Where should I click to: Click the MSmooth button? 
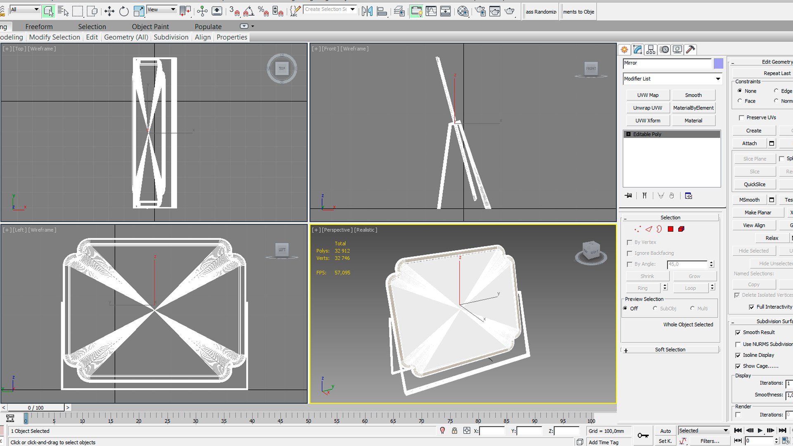(x=749, y=200)
